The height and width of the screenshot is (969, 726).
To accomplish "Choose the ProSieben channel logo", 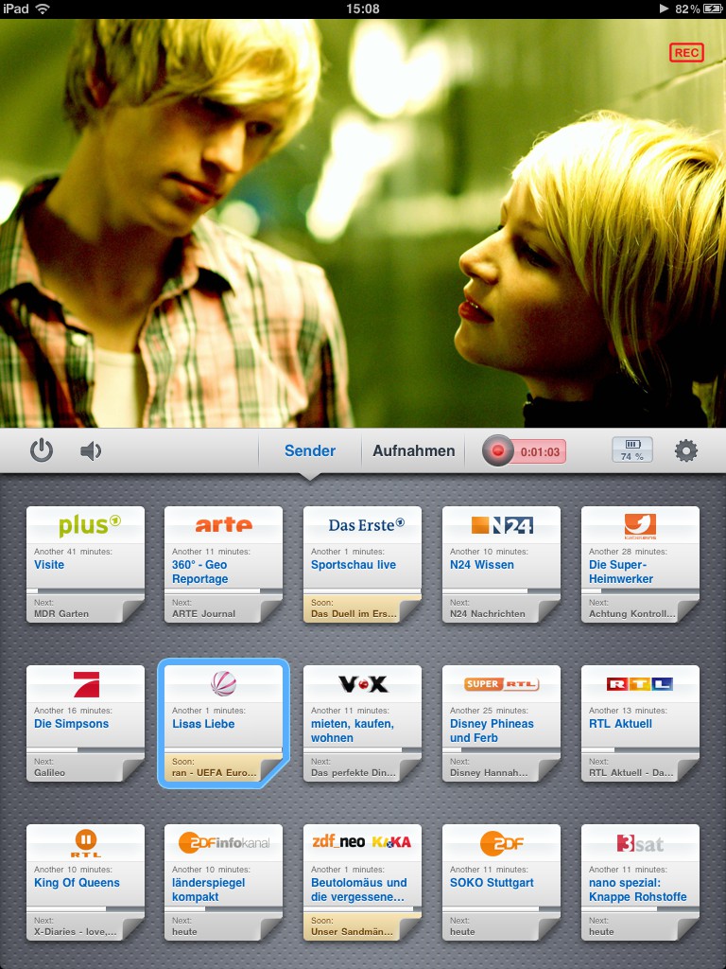I will click(86, 683).
